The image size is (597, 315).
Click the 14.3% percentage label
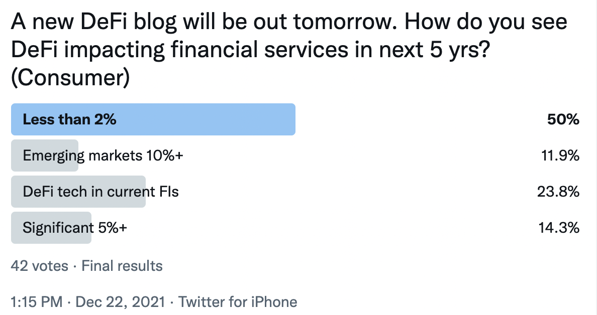(559, 228)
